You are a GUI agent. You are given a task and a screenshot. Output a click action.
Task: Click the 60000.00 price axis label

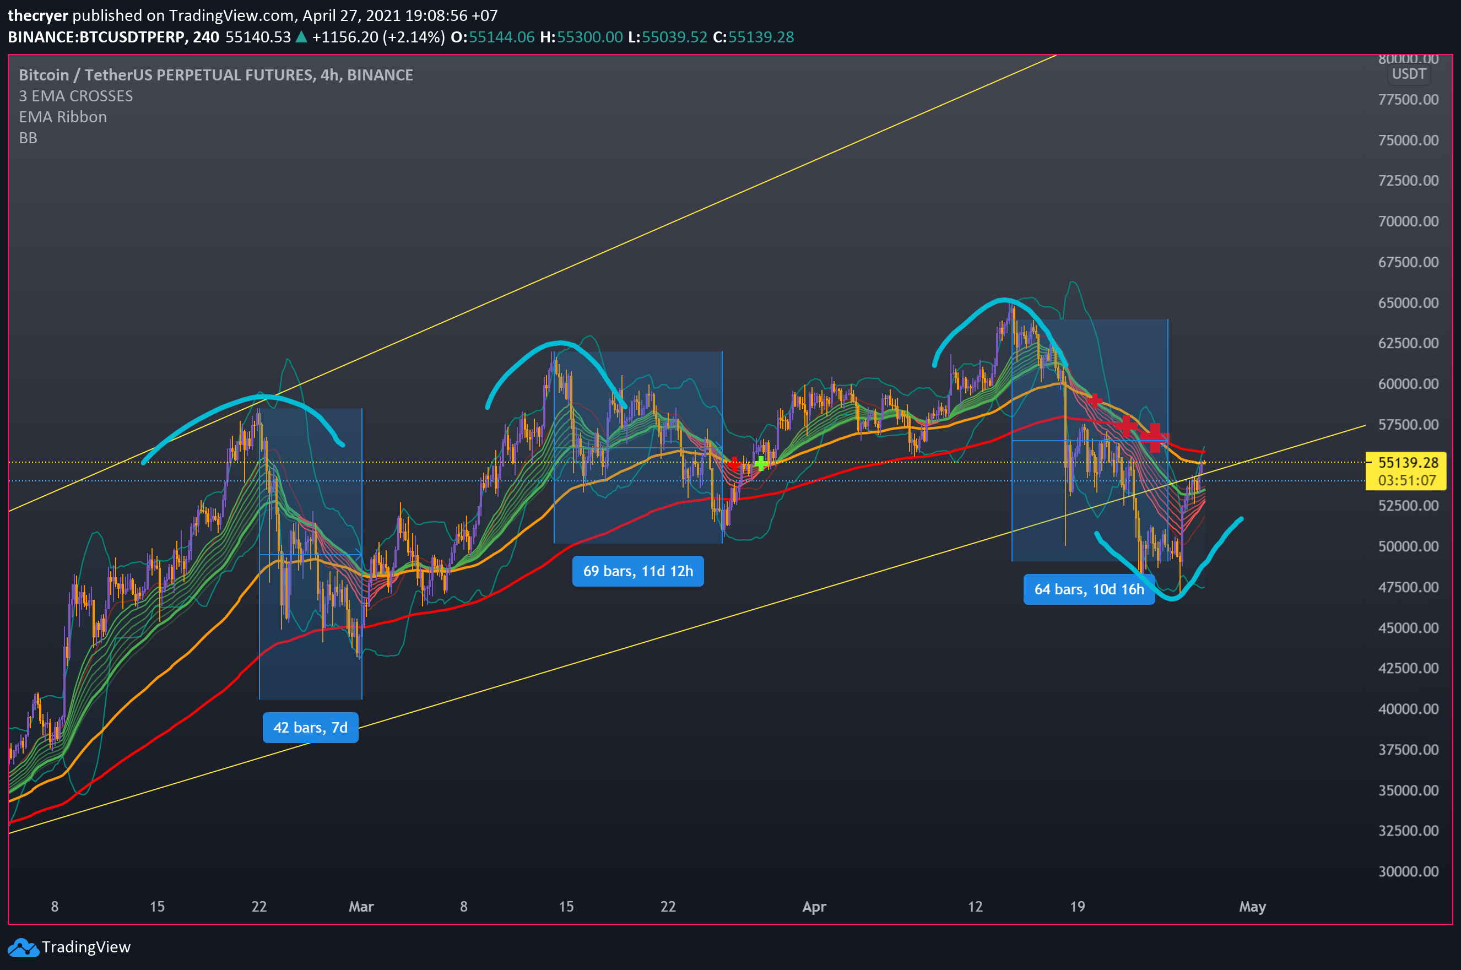(1409, 384)
